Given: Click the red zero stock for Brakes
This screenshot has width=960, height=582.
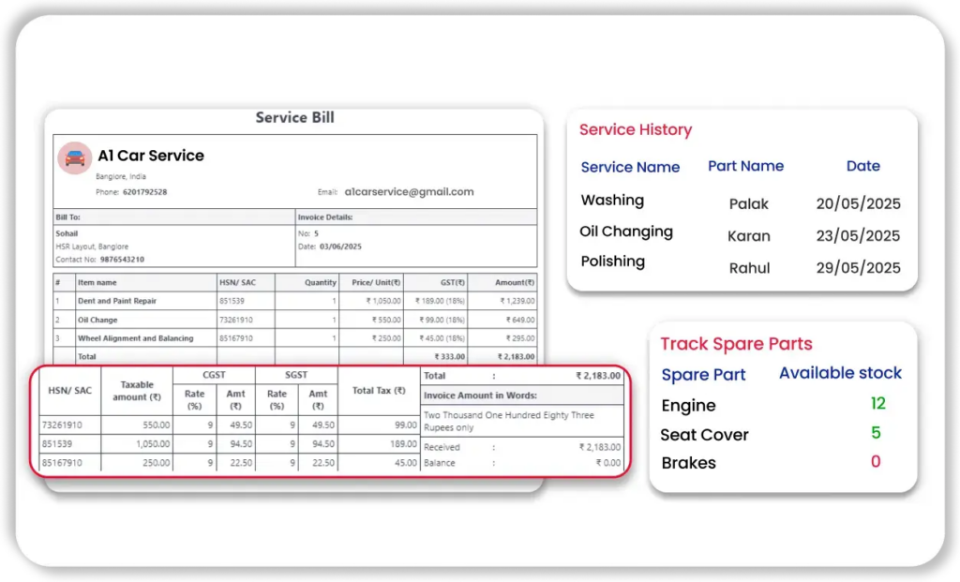Looking at the screenshot, I should click(x=876, y=462).
